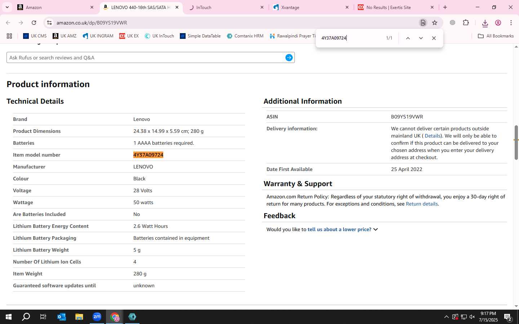Screen dimensions: 519x324
Task: Open site information icon in address bar
Action: click(49, 23)
